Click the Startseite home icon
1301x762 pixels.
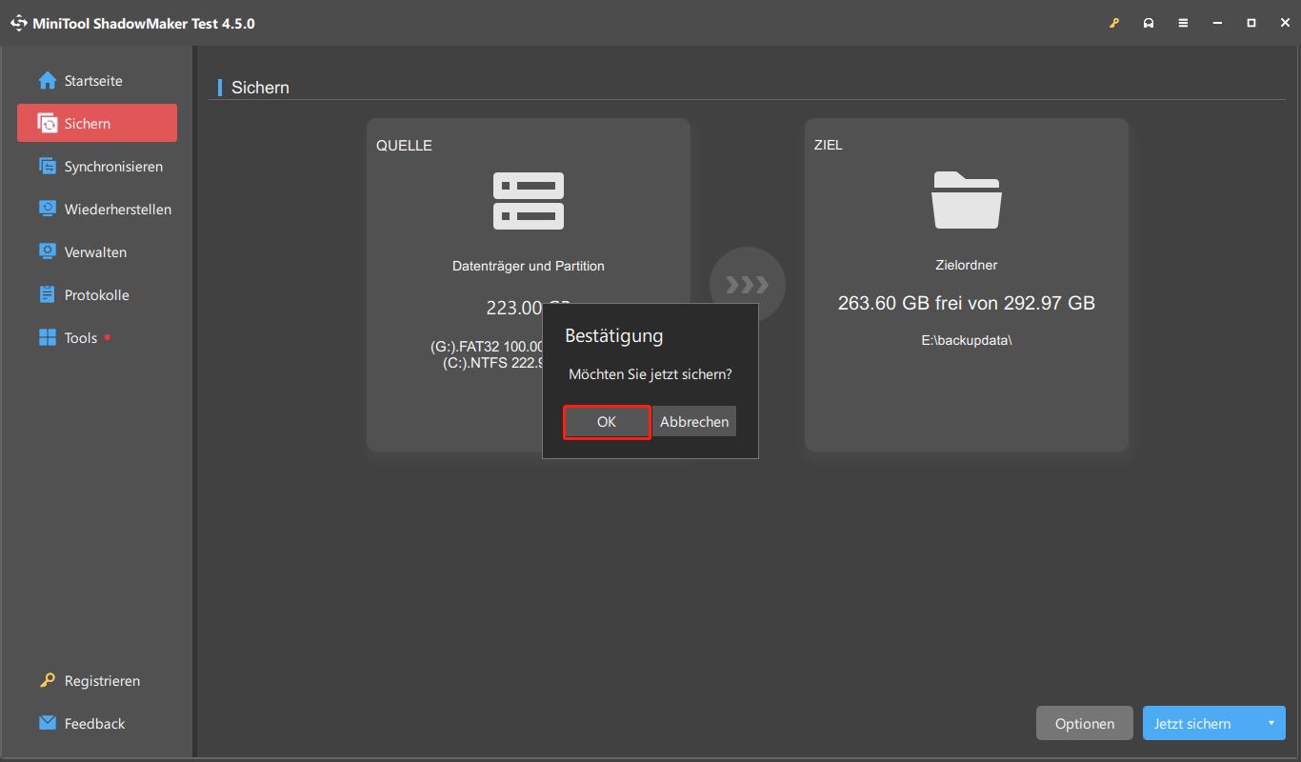point(47,81)
